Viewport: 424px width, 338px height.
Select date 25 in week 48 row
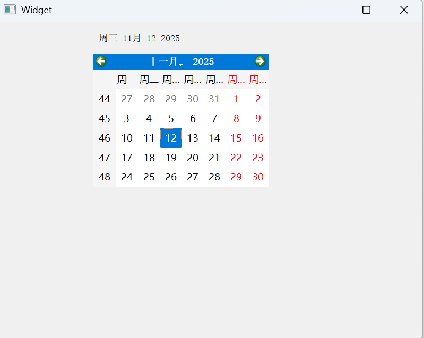tap(149, 177)
